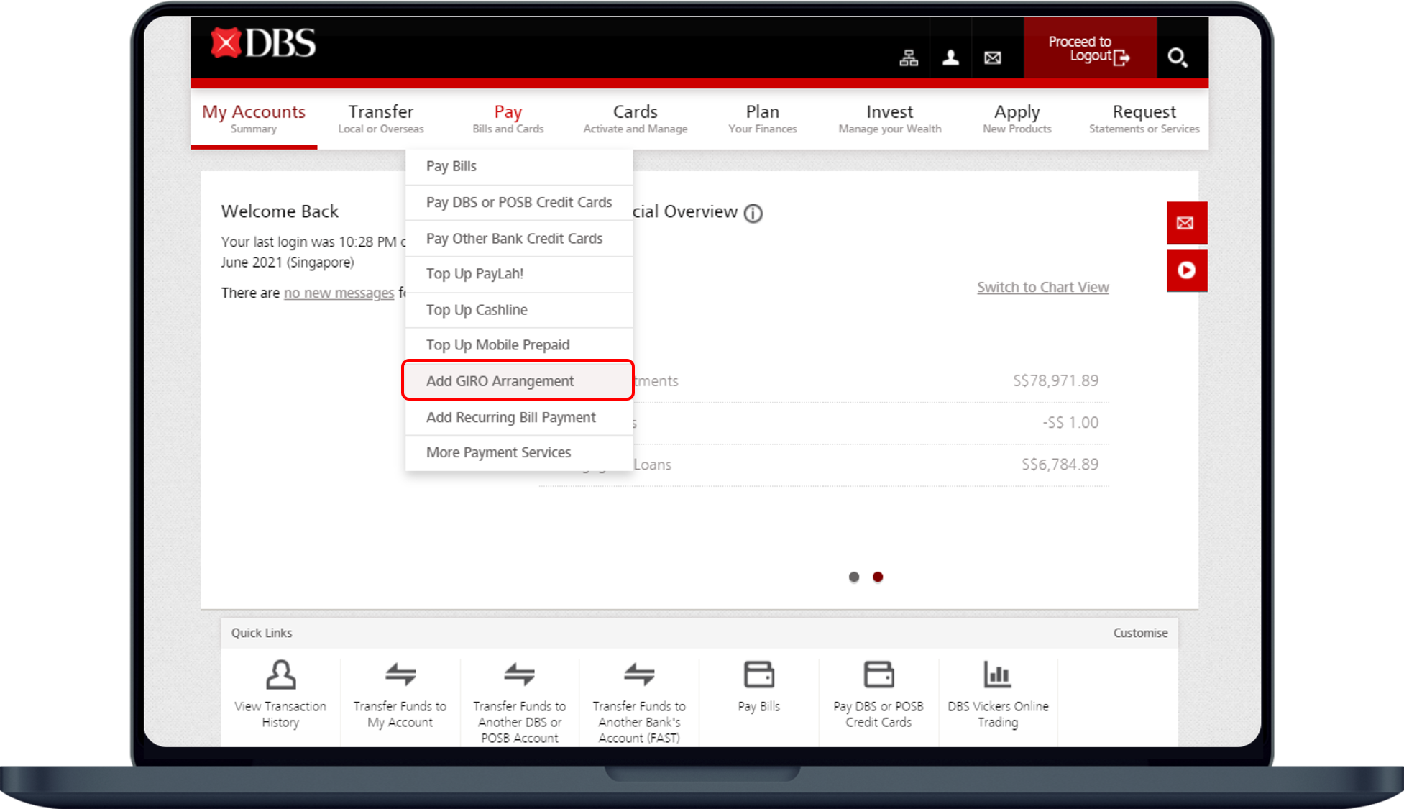Select first grey carousel dot
Image resolution: width=1404 pixels, height=809 pixels.
pos(853,577)
